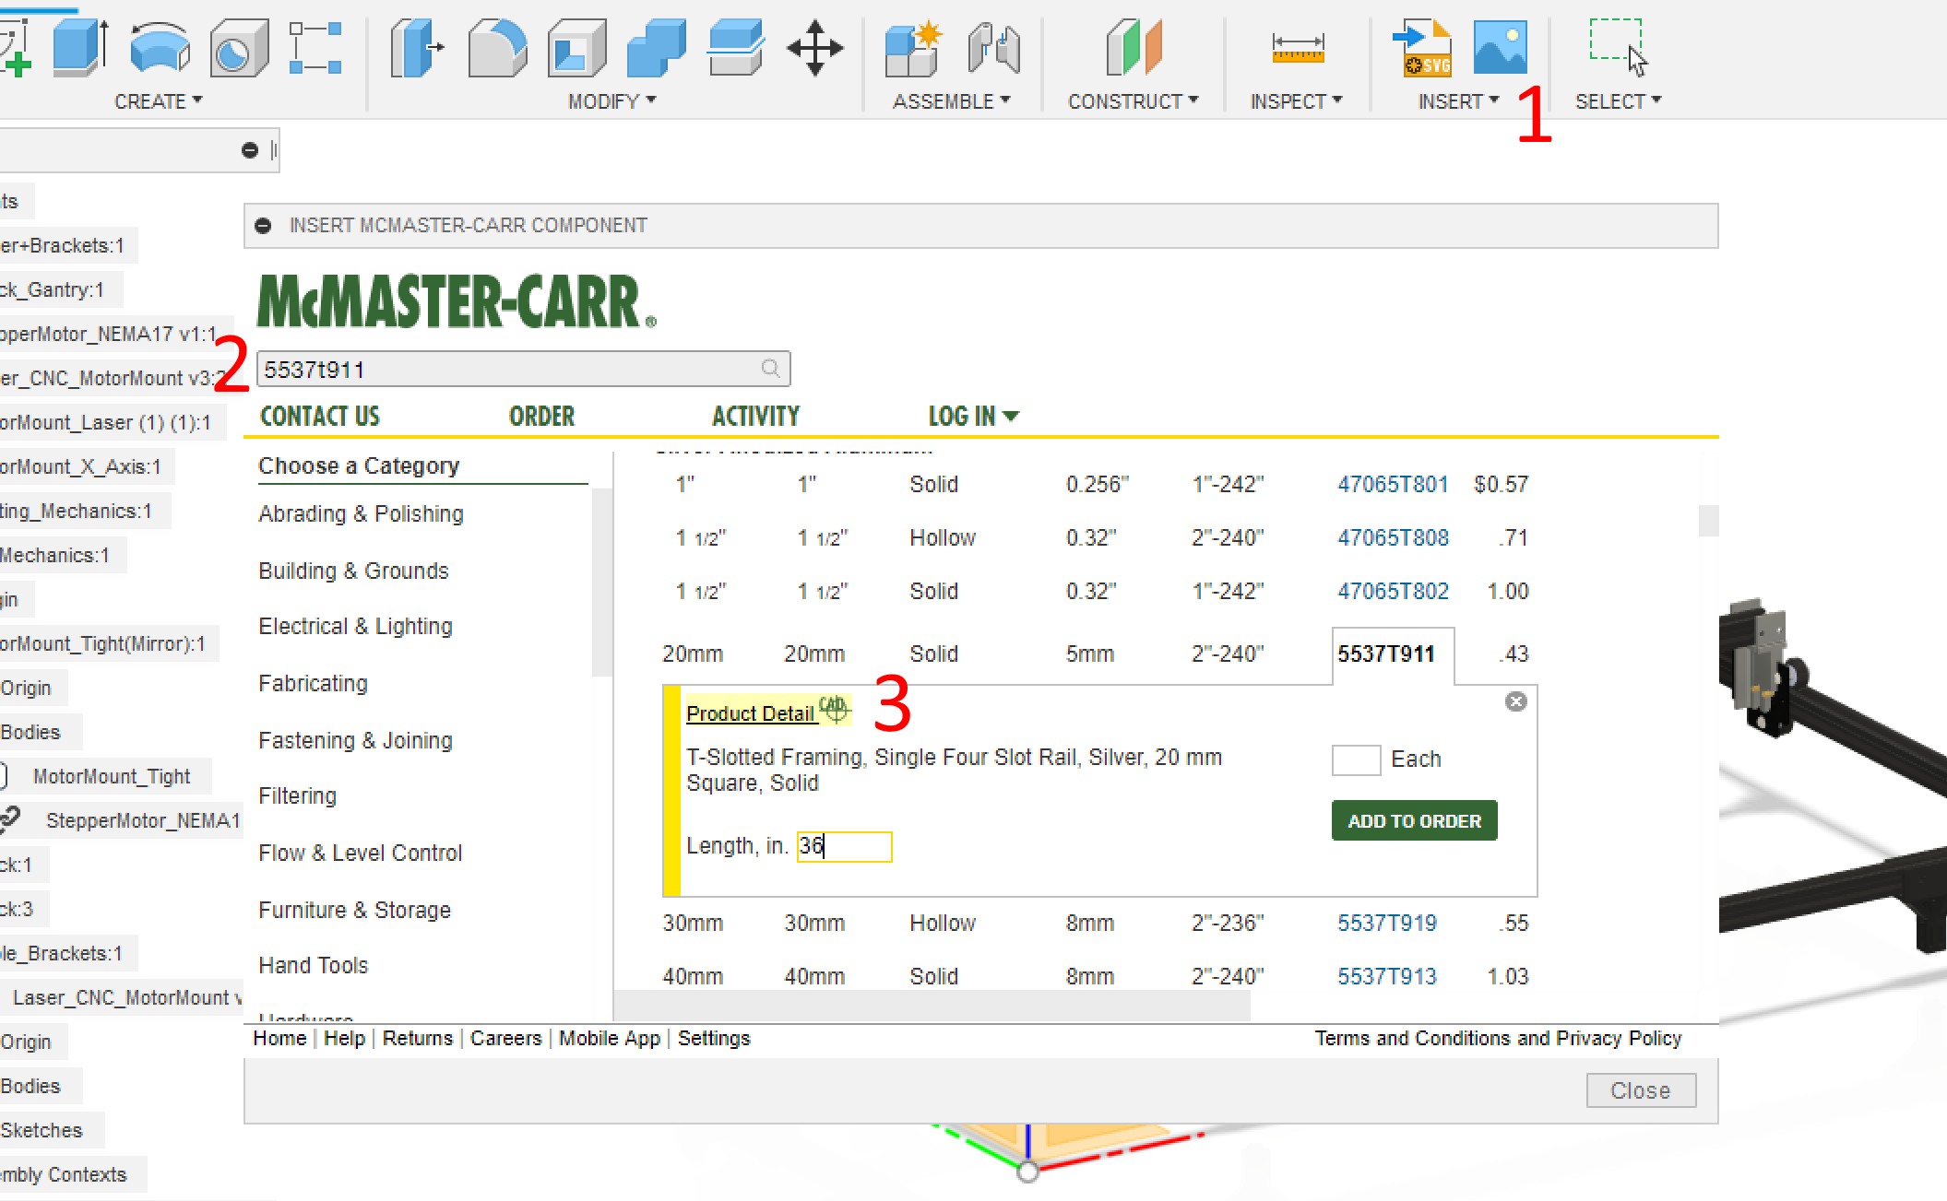1947x1201 pixels.
Task: Click the Measure inspect icon
Action: 1297,47
